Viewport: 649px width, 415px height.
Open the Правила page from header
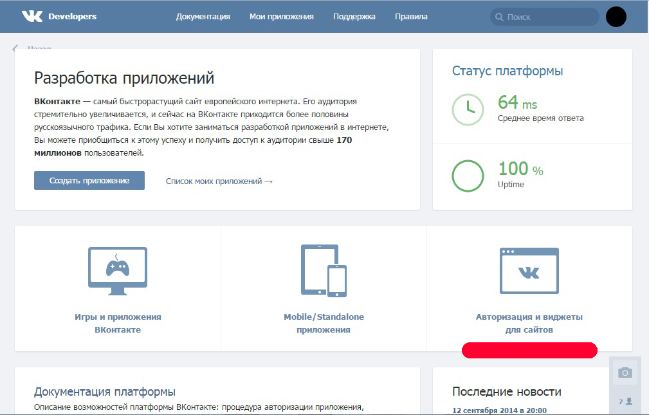pos(411,17)
